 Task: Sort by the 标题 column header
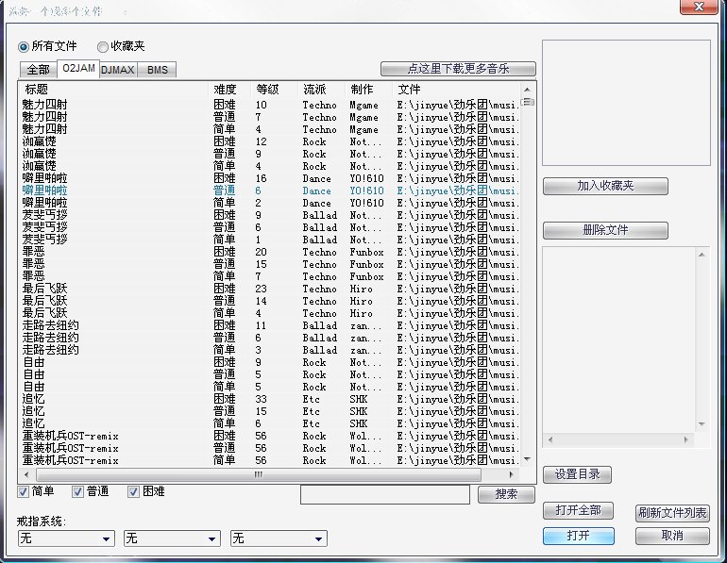113,90
